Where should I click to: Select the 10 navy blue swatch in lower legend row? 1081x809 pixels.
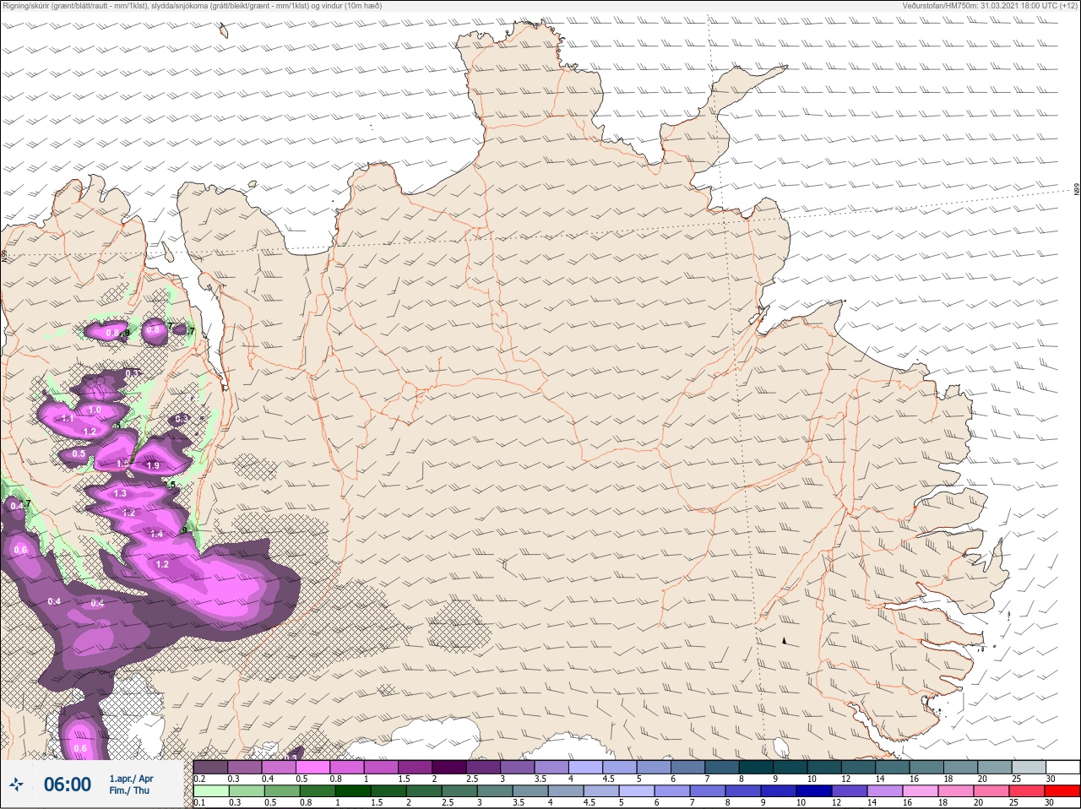click(x=814, y=792)
